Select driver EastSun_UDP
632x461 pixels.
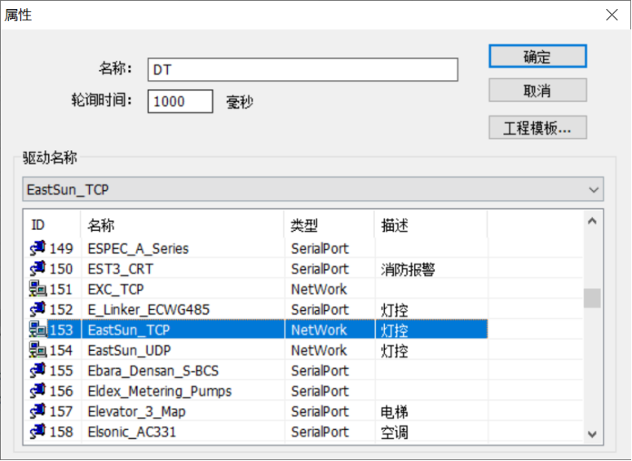[x=130, y=351]
